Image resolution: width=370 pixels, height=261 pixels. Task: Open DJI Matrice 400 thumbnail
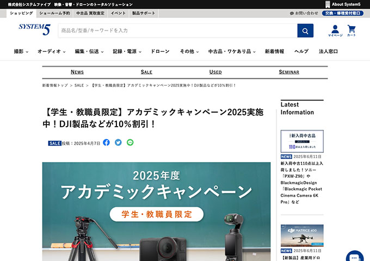click(x=302, y=235)
